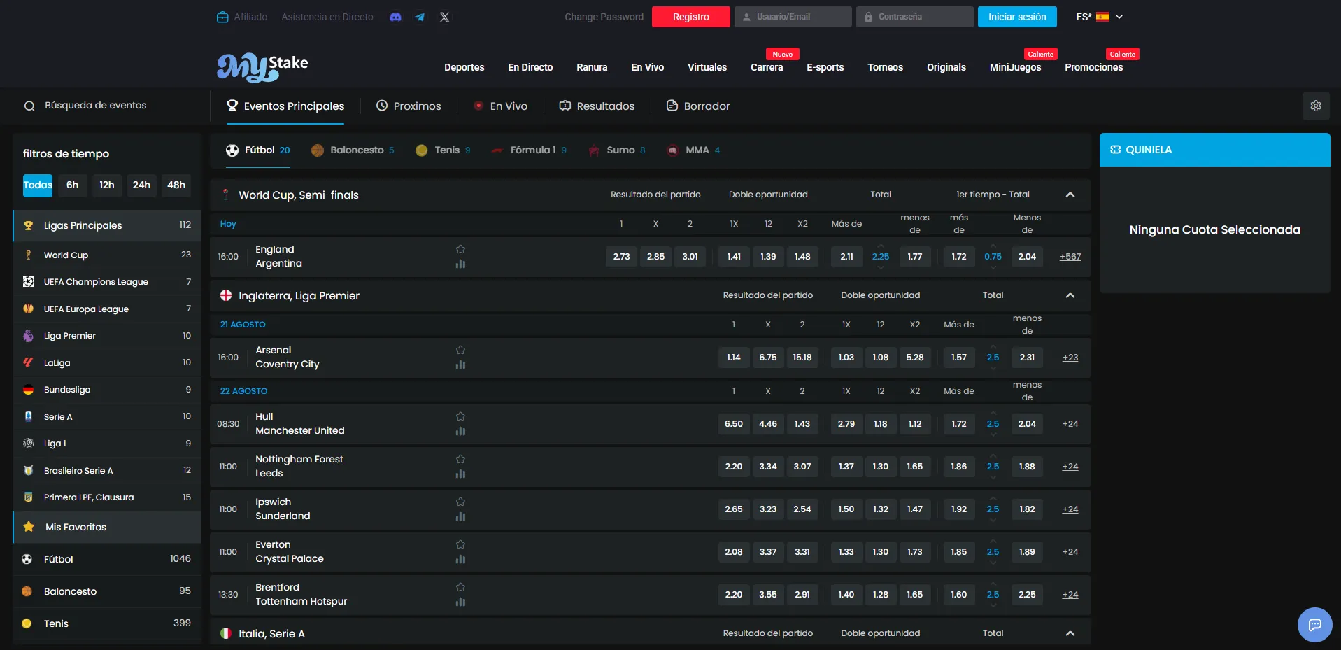Expand +23 markets for Arsenal match
The height and width of the screenshot is (650, 1341).
(1070, 358)
